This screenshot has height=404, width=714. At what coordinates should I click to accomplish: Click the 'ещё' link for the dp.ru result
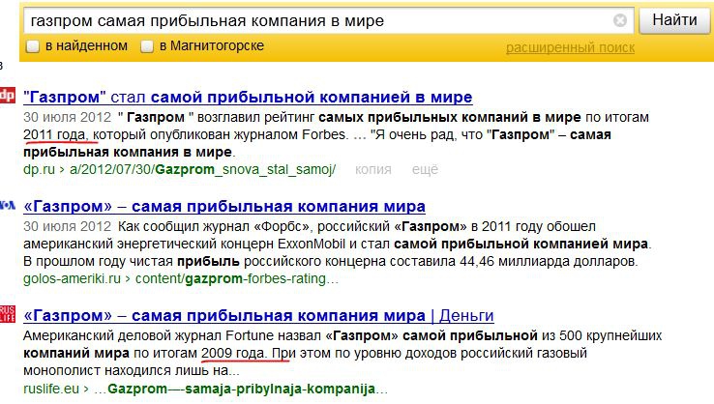425,169
